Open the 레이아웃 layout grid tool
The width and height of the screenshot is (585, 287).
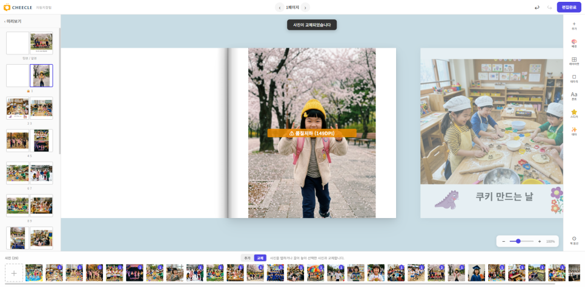[x=574, y=61]
